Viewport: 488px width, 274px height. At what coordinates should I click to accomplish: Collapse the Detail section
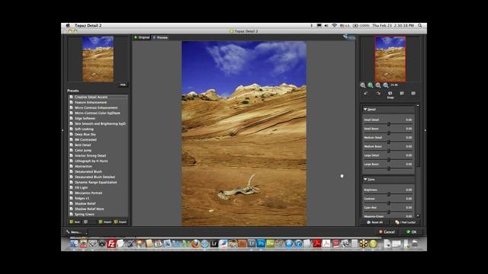point(365,110)
